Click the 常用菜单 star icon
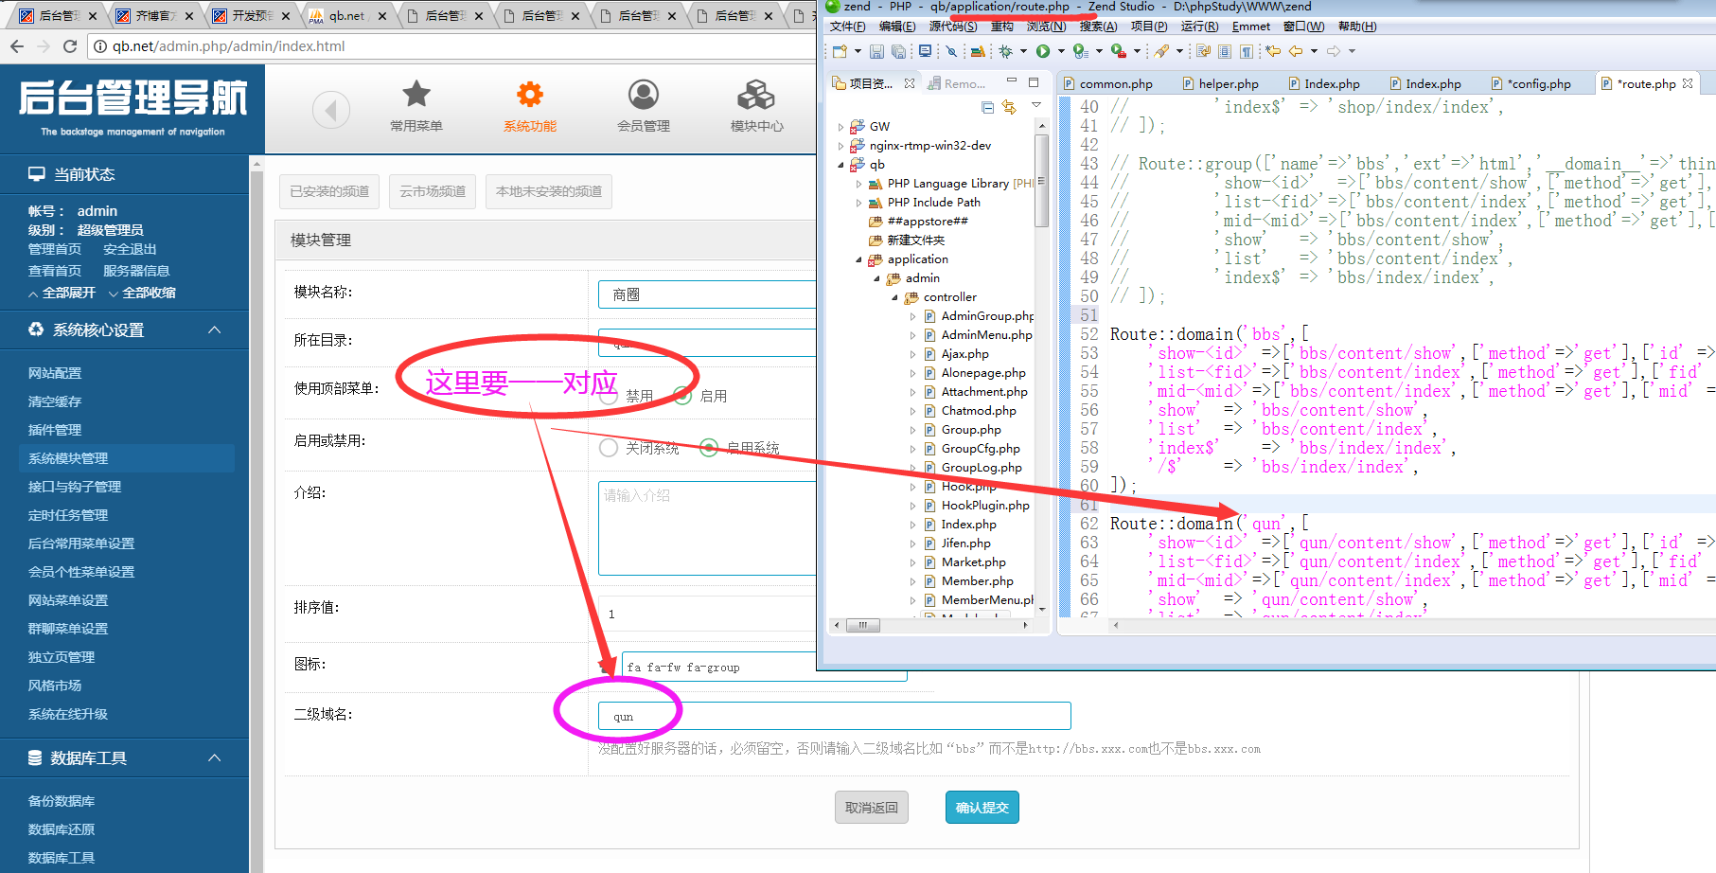Screen dimensions: 1716x873 pos(416,96)
